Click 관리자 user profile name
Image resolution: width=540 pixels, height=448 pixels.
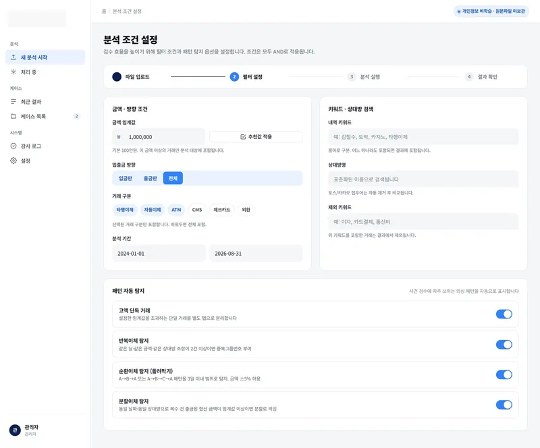coord(31,427)
